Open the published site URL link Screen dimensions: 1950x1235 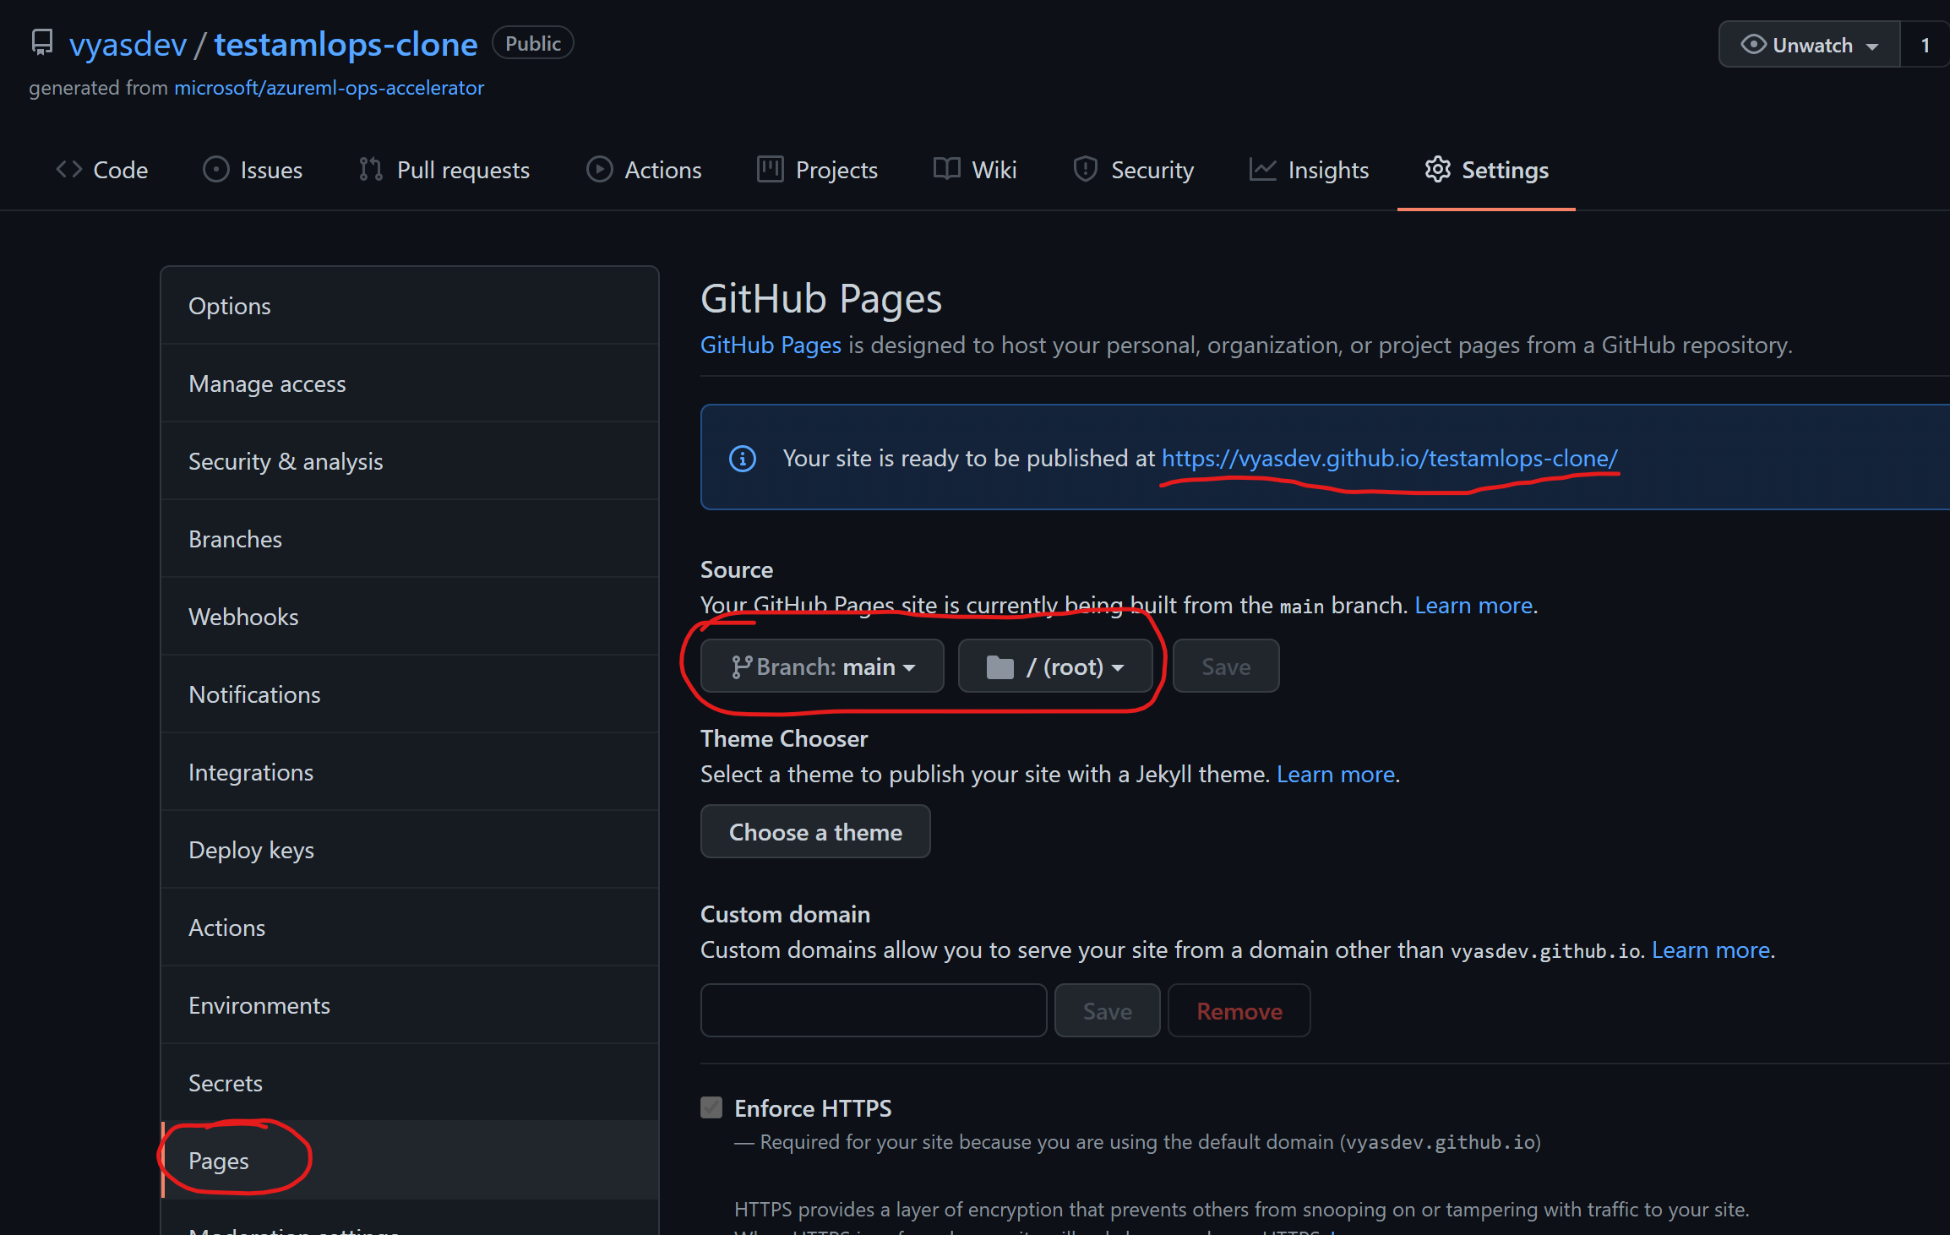click(x=1390, y=458)
